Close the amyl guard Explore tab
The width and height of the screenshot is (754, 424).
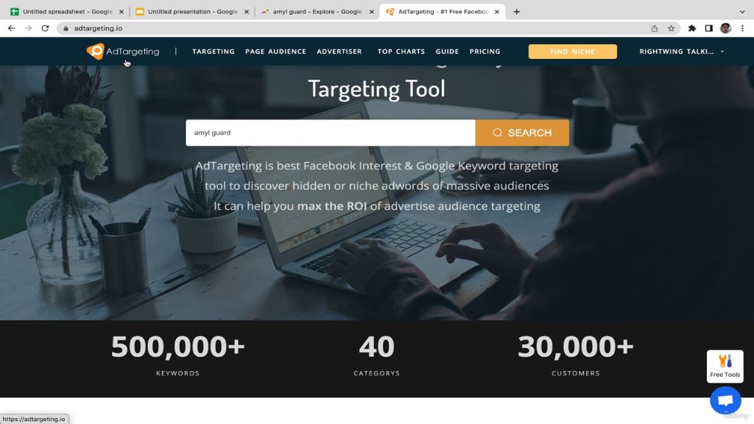(371, 12)
